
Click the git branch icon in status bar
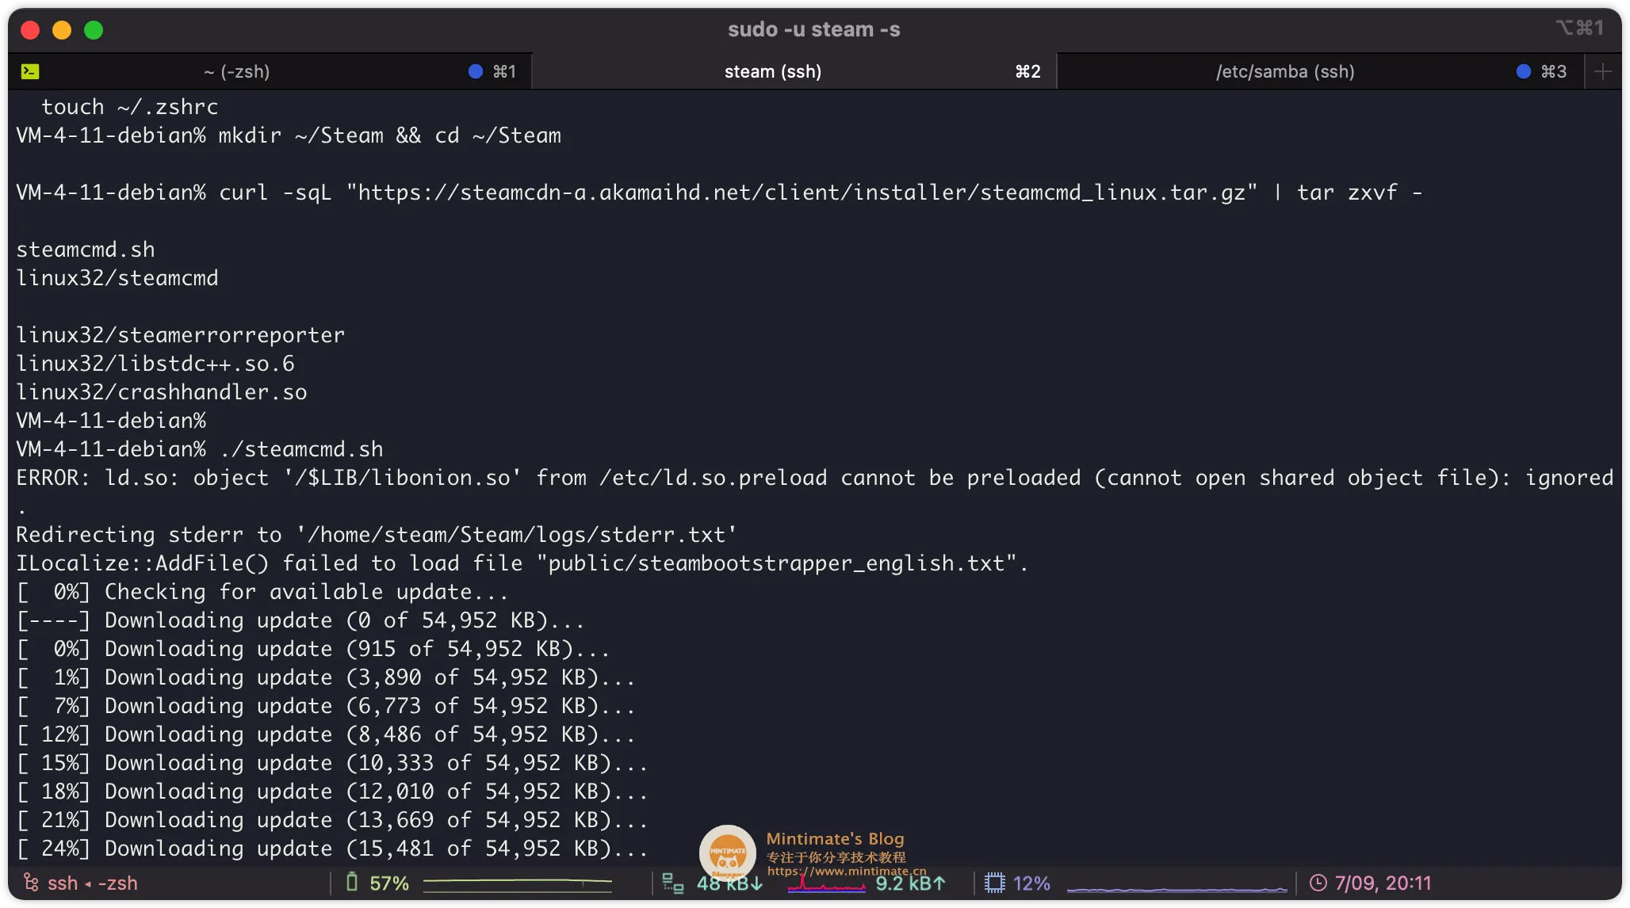tap(30, 882)
